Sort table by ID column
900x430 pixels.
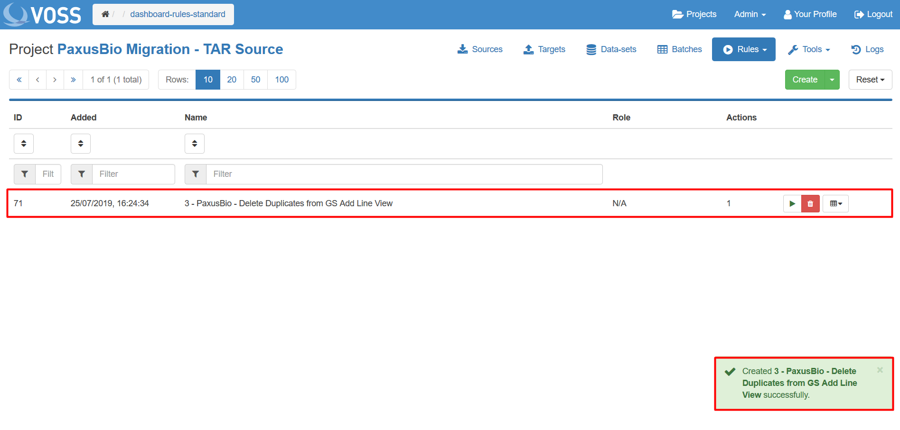(24, 144)
